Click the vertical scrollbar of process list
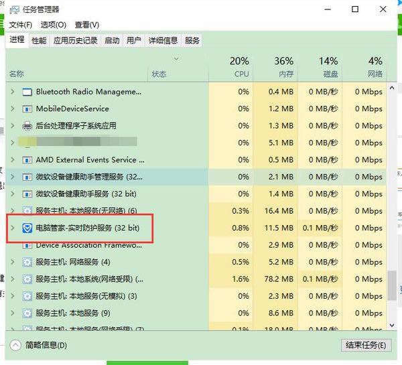The width and height of the screenshot is (402, 365). pos(392,201)
